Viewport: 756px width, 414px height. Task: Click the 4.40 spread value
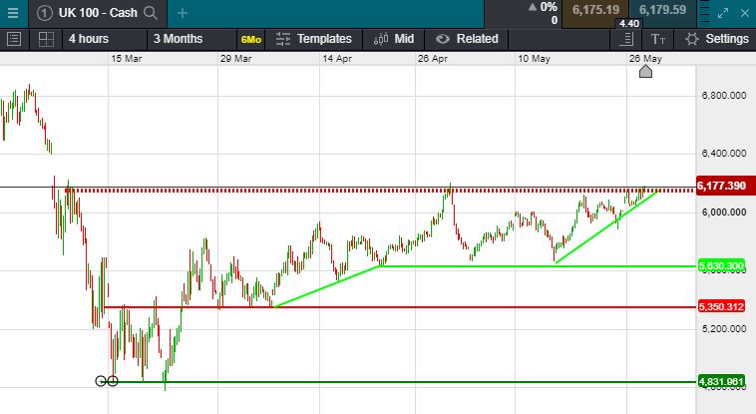628,24
